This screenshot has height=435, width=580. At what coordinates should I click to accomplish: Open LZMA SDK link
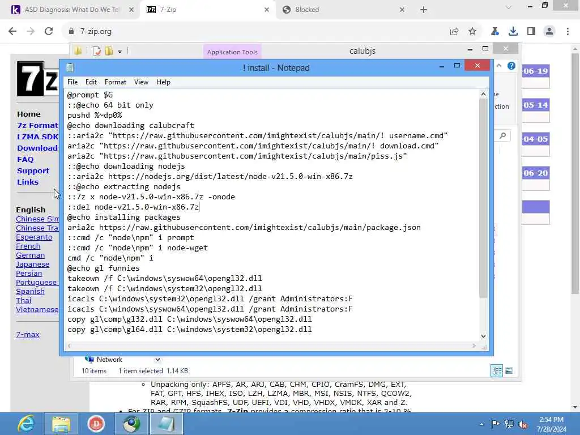[38, 137]
